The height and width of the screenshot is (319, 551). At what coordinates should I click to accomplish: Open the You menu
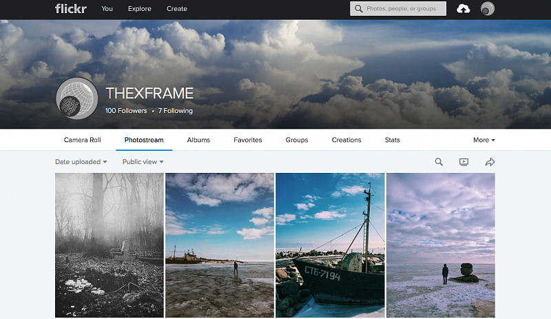click(107, 9)
